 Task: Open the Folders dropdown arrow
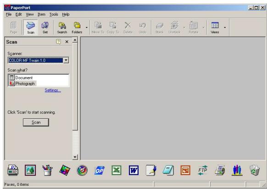(x=87, y=28)
